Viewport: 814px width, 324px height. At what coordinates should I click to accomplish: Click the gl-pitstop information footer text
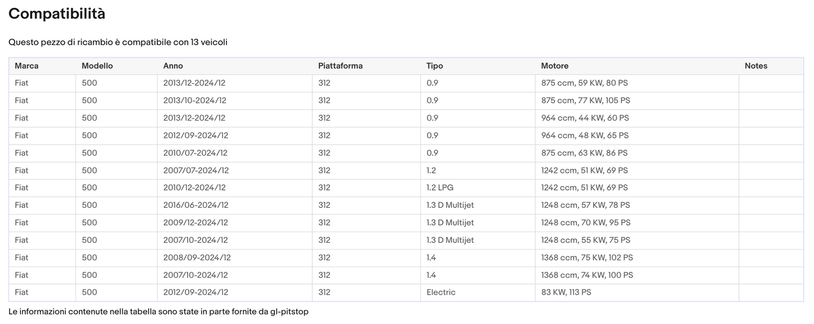pos(158,312)
